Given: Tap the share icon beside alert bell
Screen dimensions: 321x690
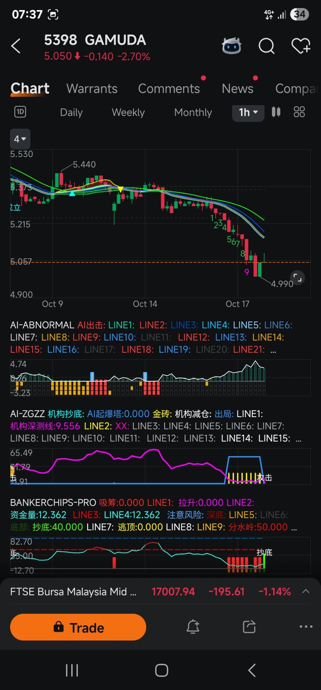Looking at the screenshot, I should (249, 627).
